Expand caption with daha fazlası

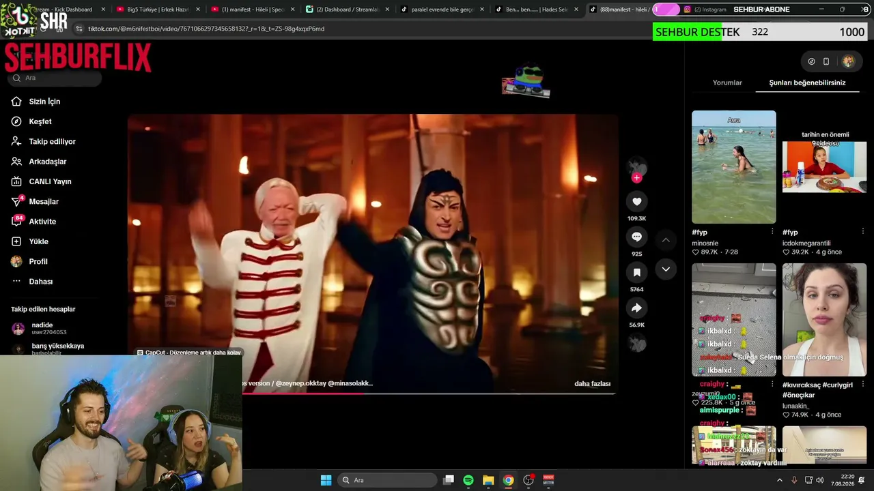click(592, 384)
